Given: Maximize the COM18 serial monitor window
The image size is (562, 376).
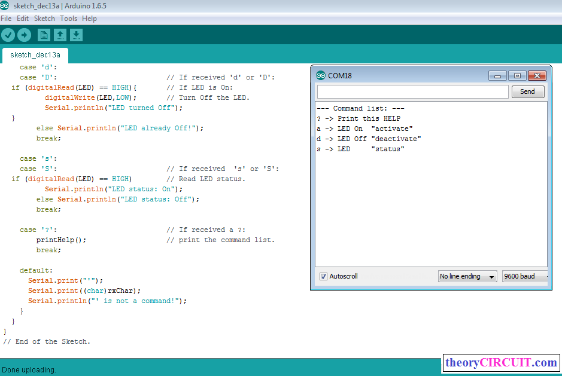Looking at the screenshot, I should coord(518,76).
